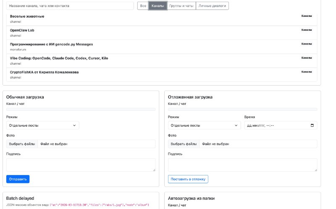Select Программирование с ИИ gencode.py Messages
336x209 pixels.
[162, 47]
